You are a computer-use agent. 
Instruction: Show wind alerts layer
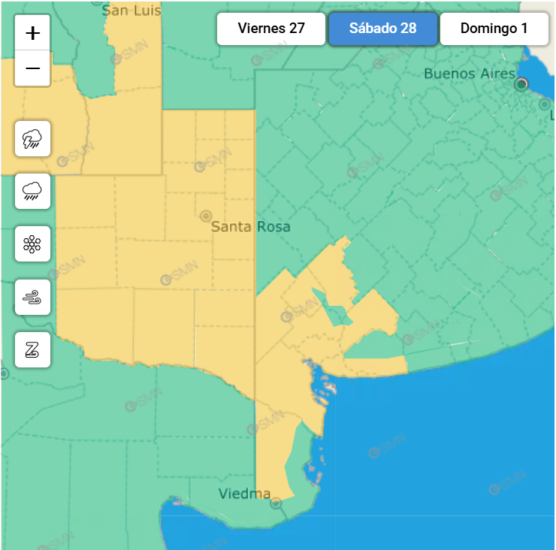(x=32, y=297)
